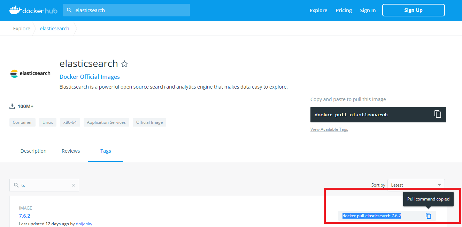Screen dimensions: 462x227
Task: Click the Official Image chip
Action: 149,122
